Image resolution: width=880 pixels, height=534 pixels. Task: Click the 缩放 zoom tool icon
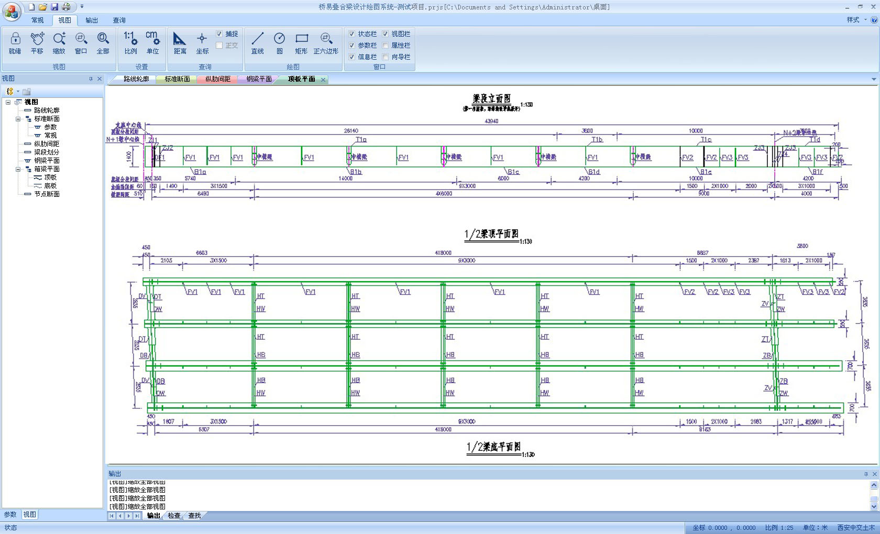(x=59, y=43)
